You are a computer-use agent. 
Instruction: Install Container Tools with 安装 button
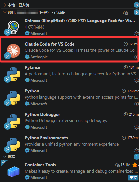pyautogui.click(x=133, y=178)
